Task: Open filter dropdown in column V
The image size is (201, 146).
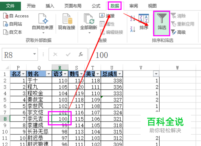Action: pyautogui.click(x=156, y=74)
